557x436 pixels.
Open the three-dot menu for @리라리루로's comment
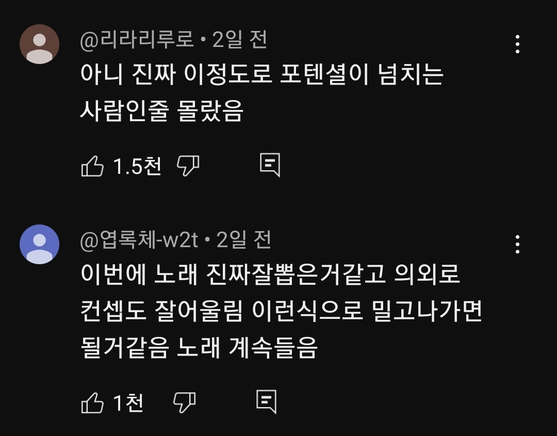517,45
